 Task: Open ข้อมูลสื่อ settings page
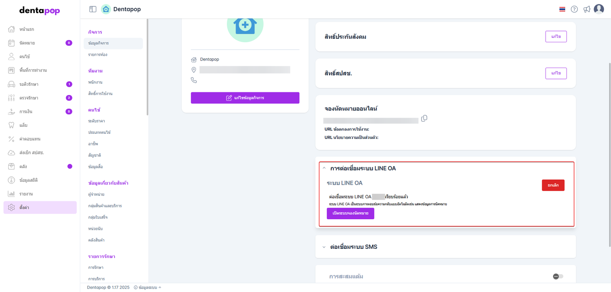[x=95, y=167]
